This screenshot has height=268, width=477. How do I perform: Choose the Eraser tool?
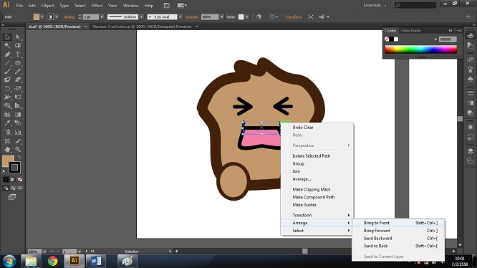[18, 80]
